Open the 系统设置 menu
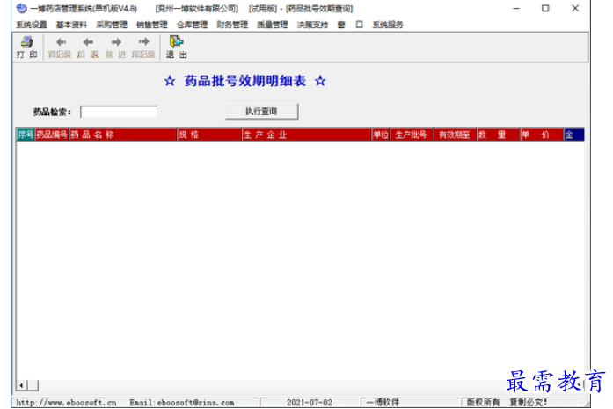 point(32,25)
